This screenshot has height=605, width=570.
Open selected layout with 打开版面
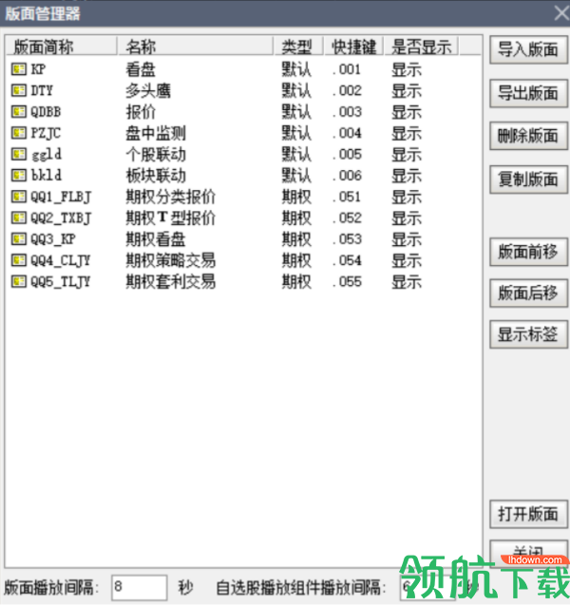coord(528,515)
